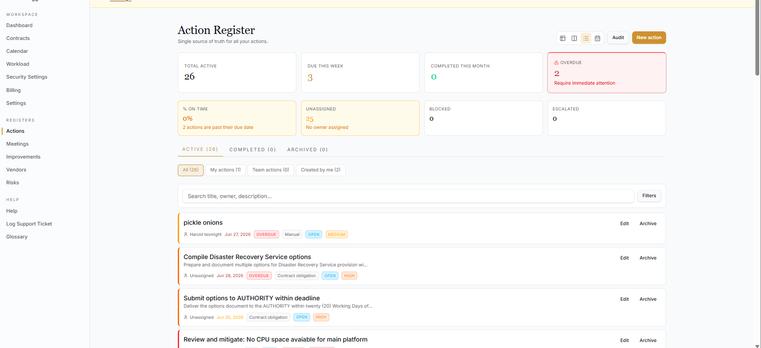Filter by Team actions (0)
Viewport: 761px width, 348px height.
(271, 170)
